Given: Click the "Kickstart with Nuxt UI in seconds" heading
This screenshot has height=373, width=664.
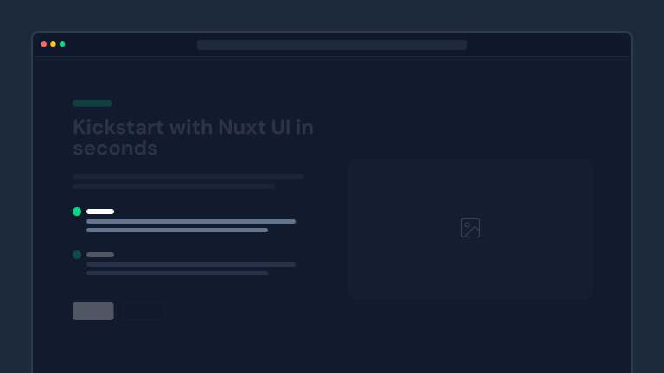Looking at the screenshot, I should click(x=193, y=137).
